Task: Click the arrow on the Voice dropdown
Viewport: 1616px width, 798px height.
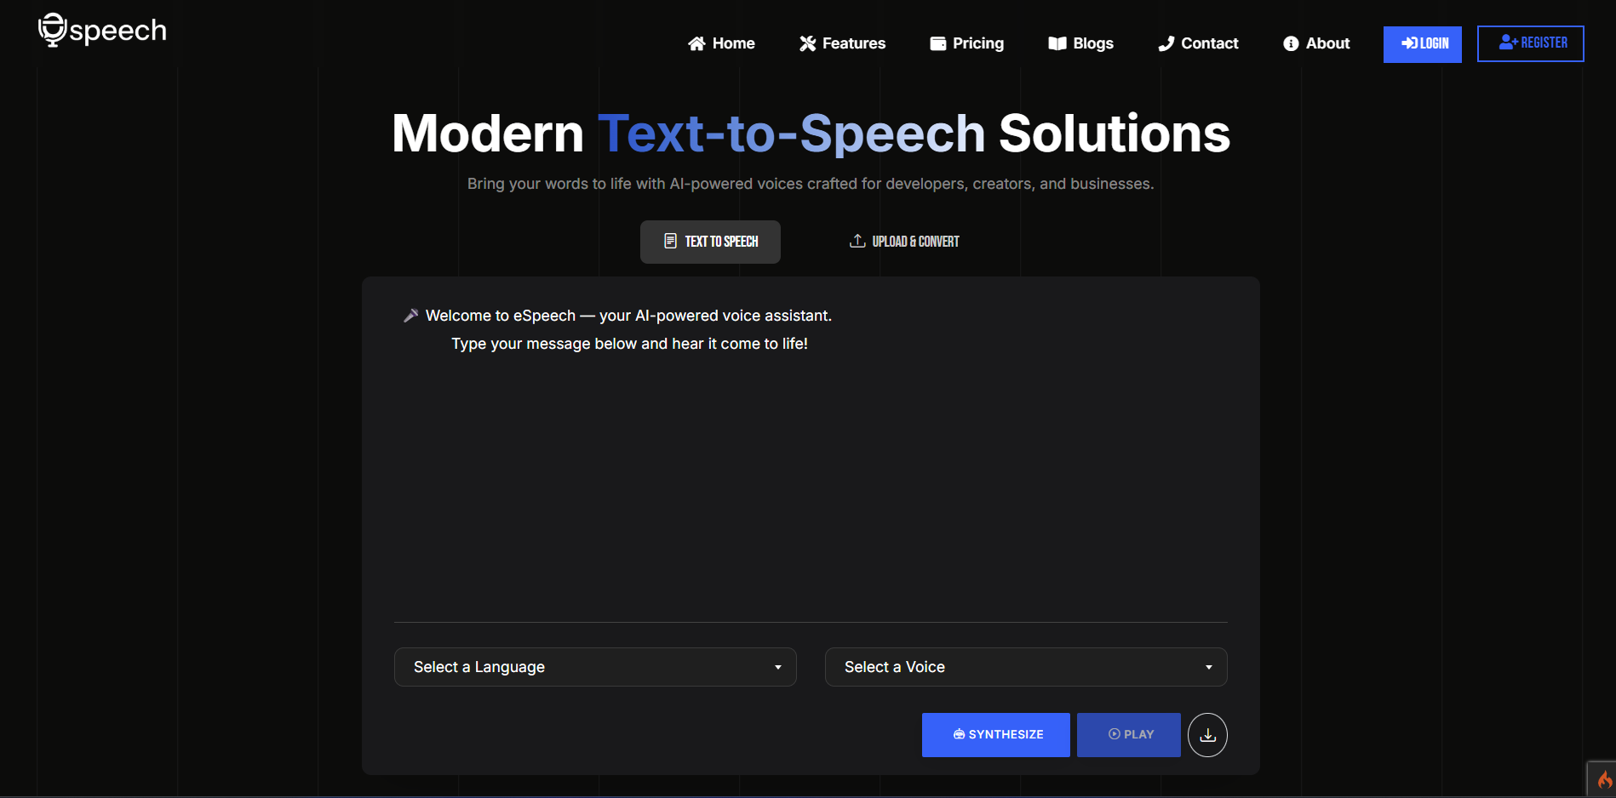Action: [1208, 667]
